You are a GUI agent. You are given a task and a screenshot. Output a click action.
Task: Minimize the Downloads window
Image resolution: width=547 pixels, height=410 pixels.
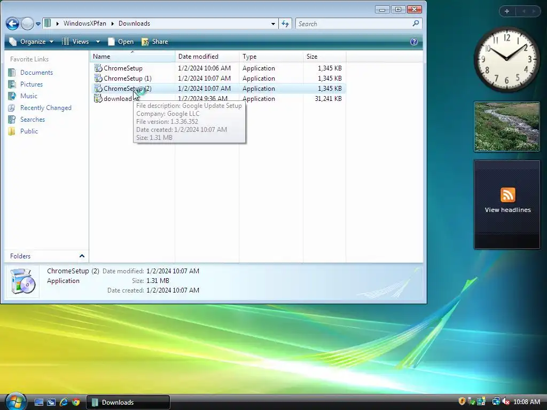coord(382,10)
